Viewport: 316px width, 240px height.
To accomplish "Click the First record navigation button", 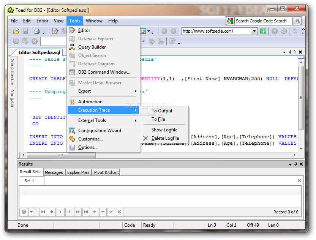I will coord(43,212).
